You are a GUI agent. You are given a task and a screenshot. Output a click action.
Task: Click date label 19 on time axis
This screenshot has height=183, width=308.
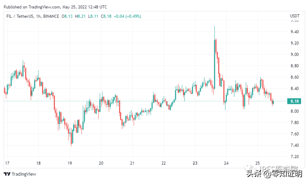click(x=70, y=163)
